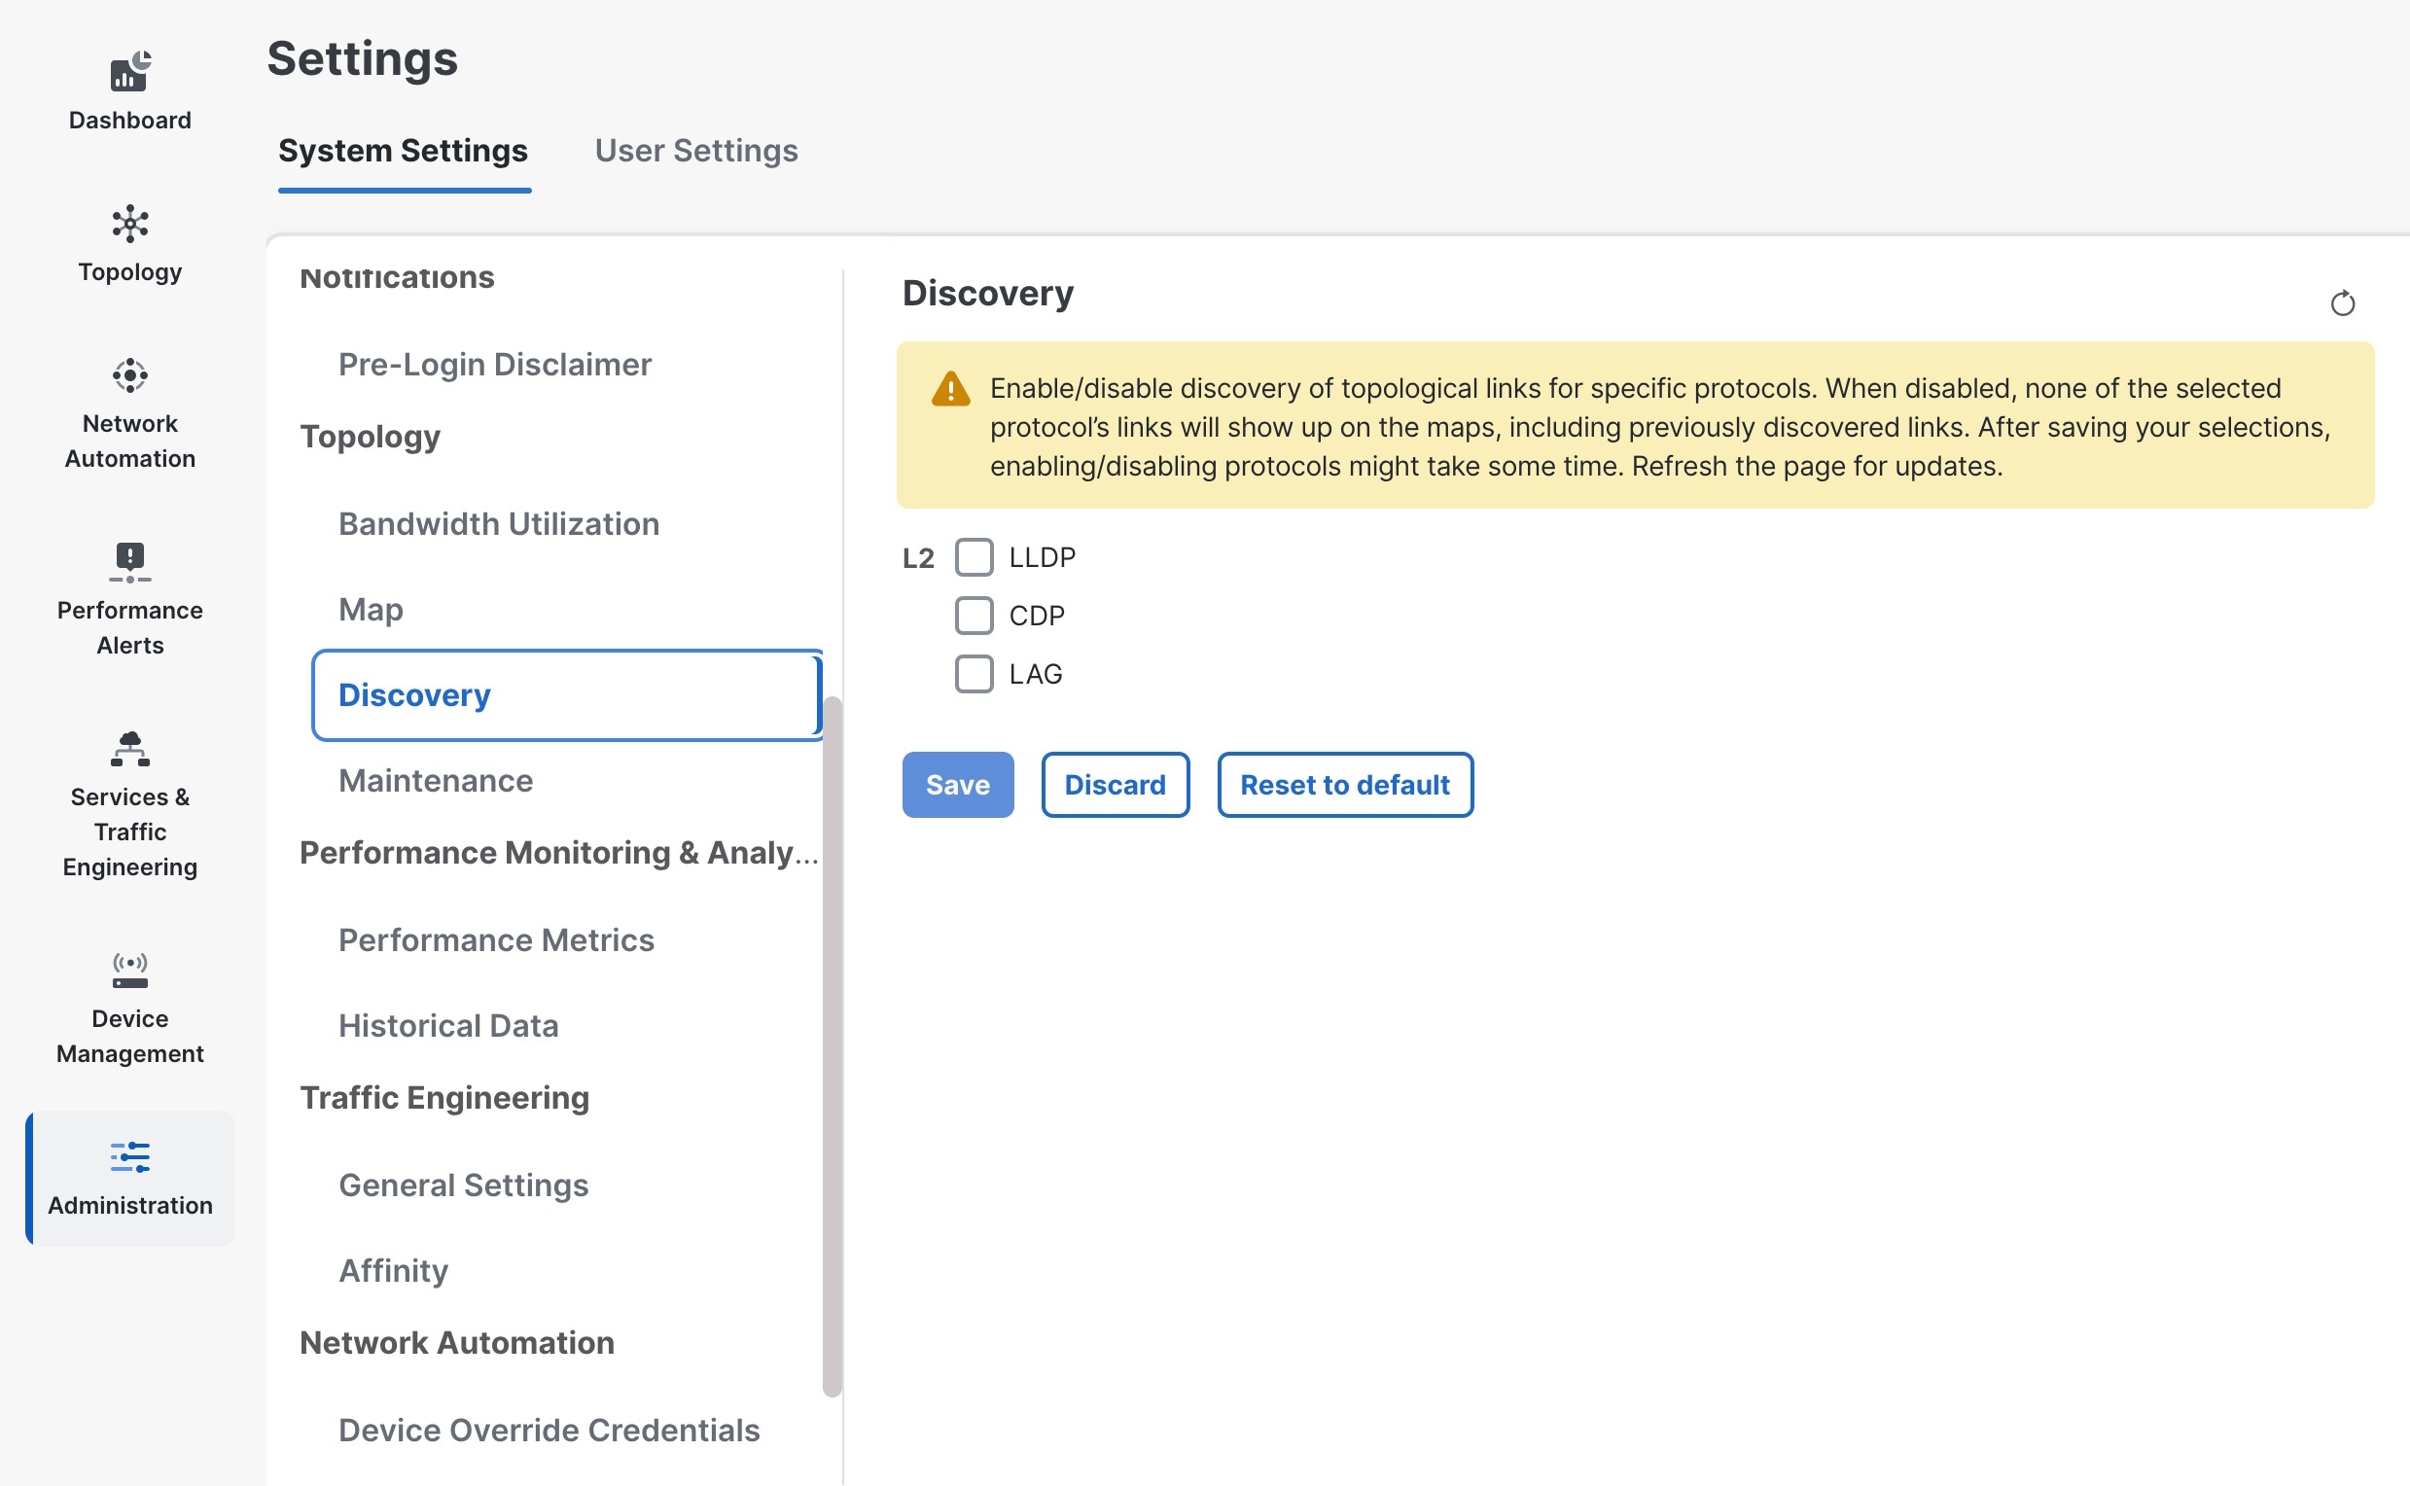This screenshot has width=2410, height=1486.
Task: Check the LAG discovery checkbox
Action: [x=975, y=674]
